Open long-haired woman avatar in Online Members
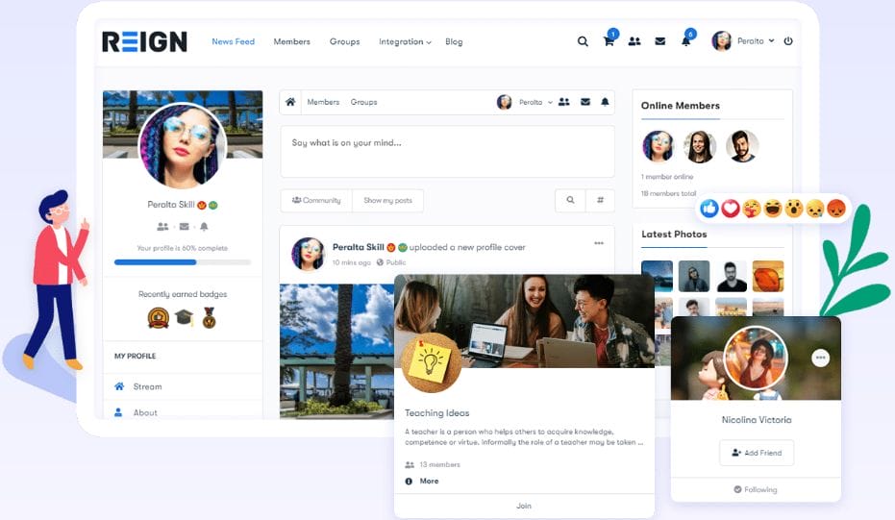Screen dimensions: 895x520 (x=700, y=146)
